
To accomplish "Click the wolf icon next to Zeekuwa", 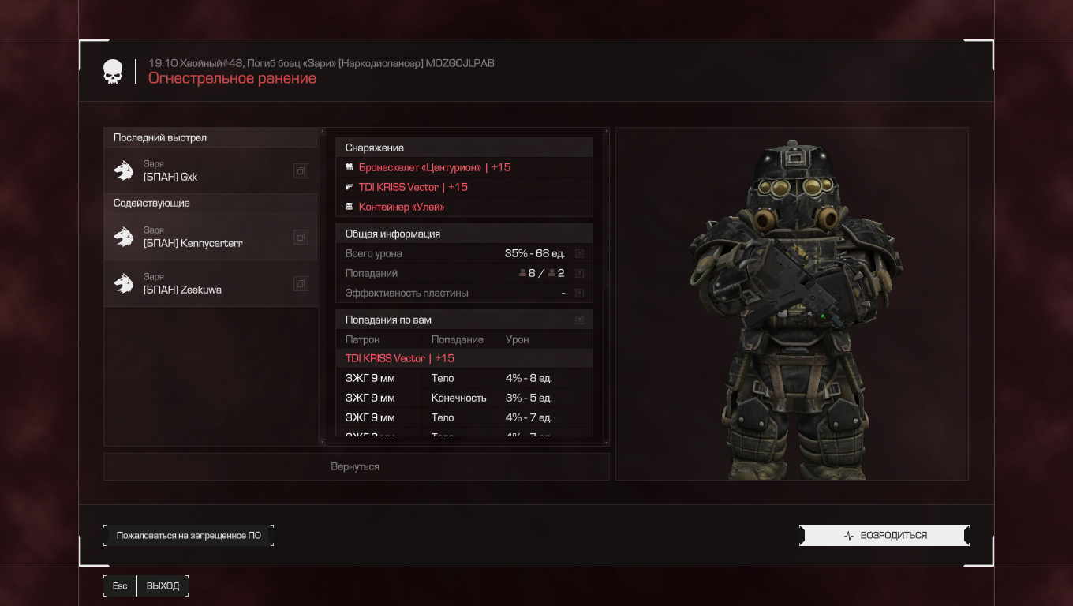I will coord(124,283).
